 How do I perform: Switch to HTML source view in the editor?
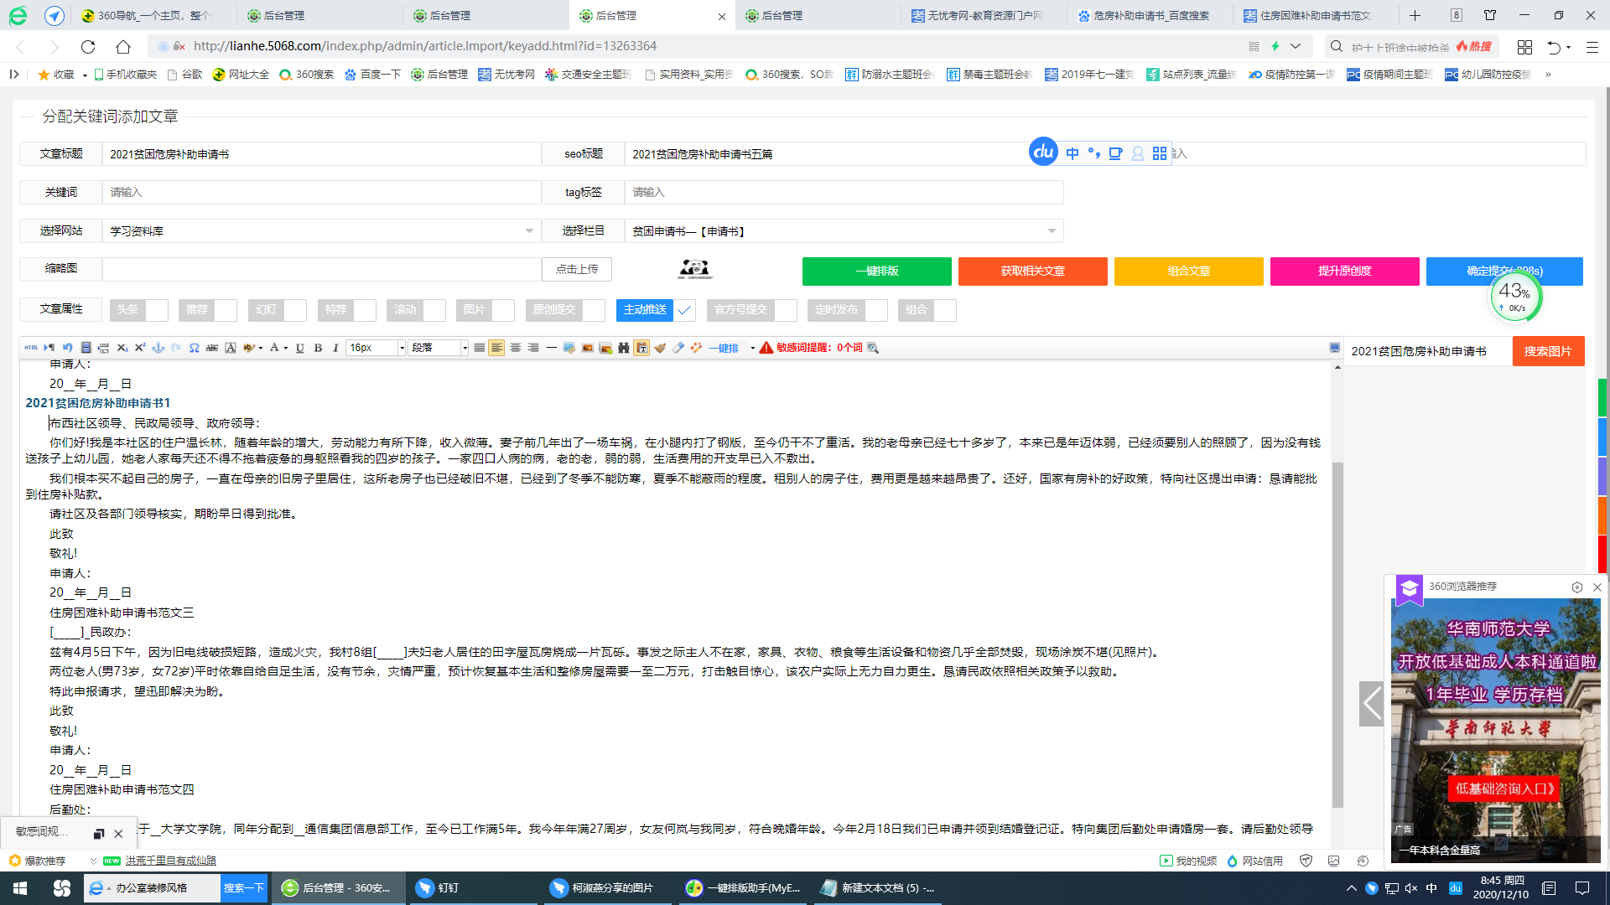tap(31, 347)
